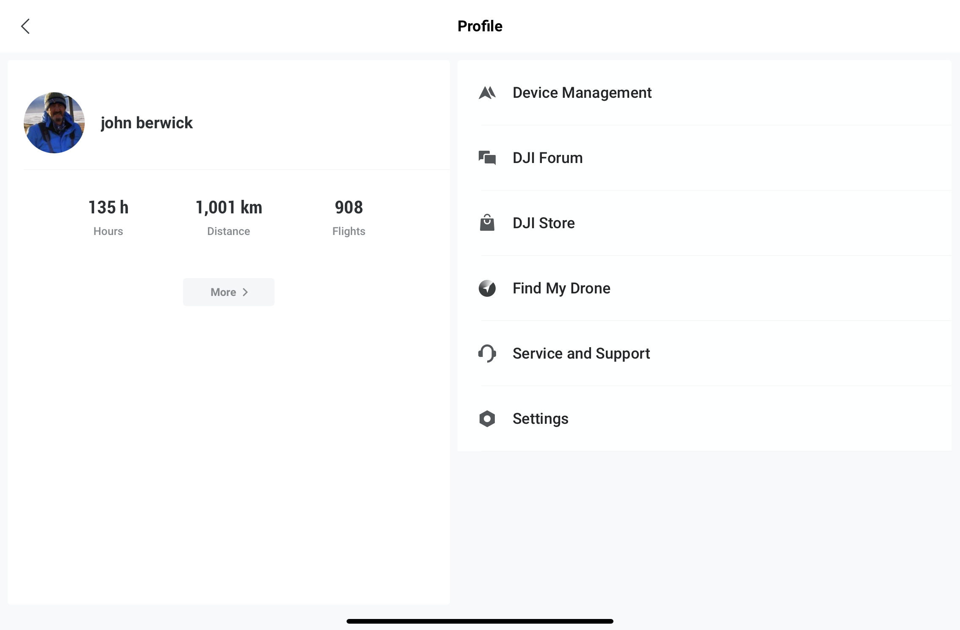Expand stats via More chevron arrow

245,292
